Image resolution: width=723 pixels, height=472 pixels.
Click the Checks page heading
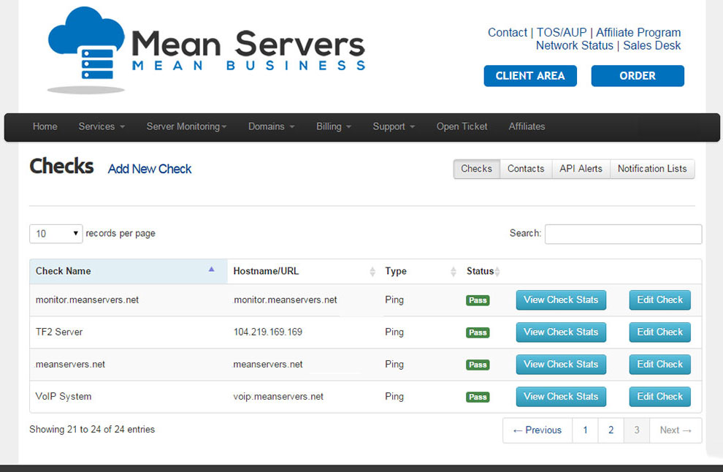click(61, 167)
